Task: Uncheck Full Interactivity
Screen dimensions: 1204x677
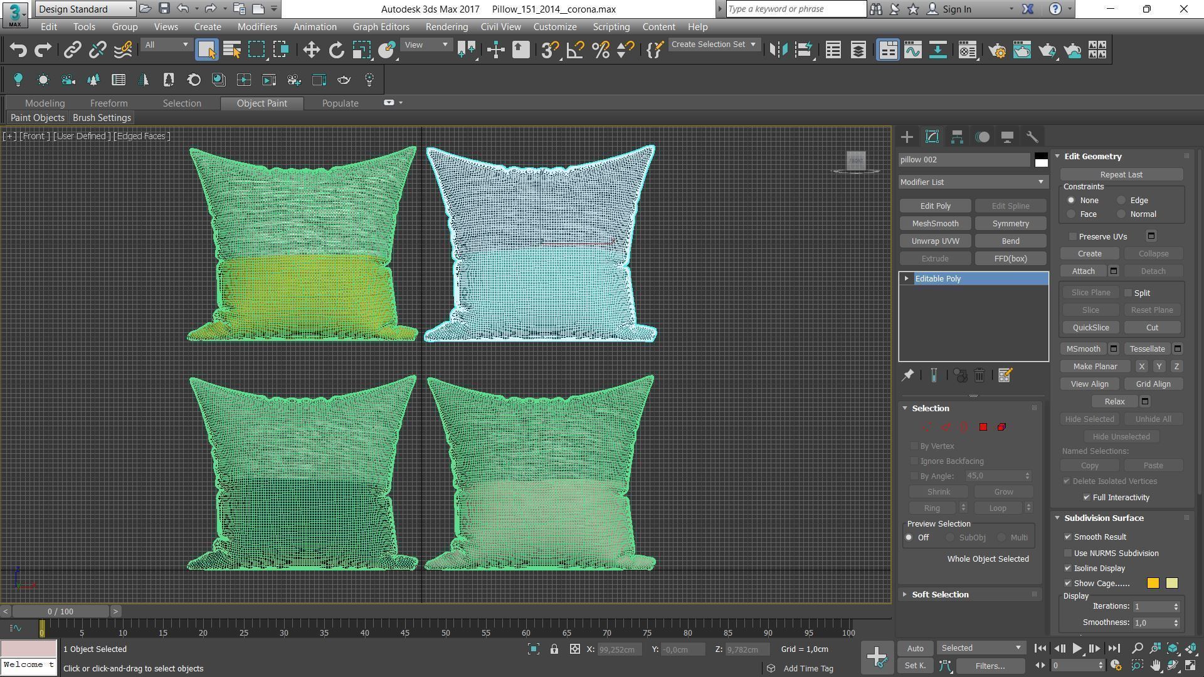Action: [x=1087, y=497]
